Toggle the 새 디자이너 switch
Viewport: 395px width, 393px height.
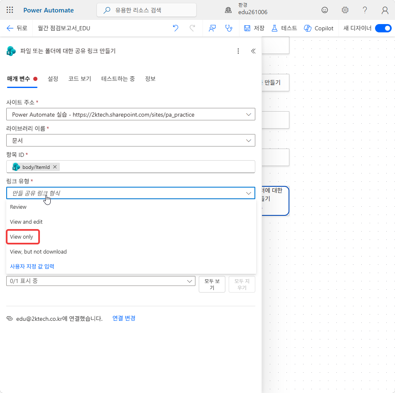(x=383, y=28)
